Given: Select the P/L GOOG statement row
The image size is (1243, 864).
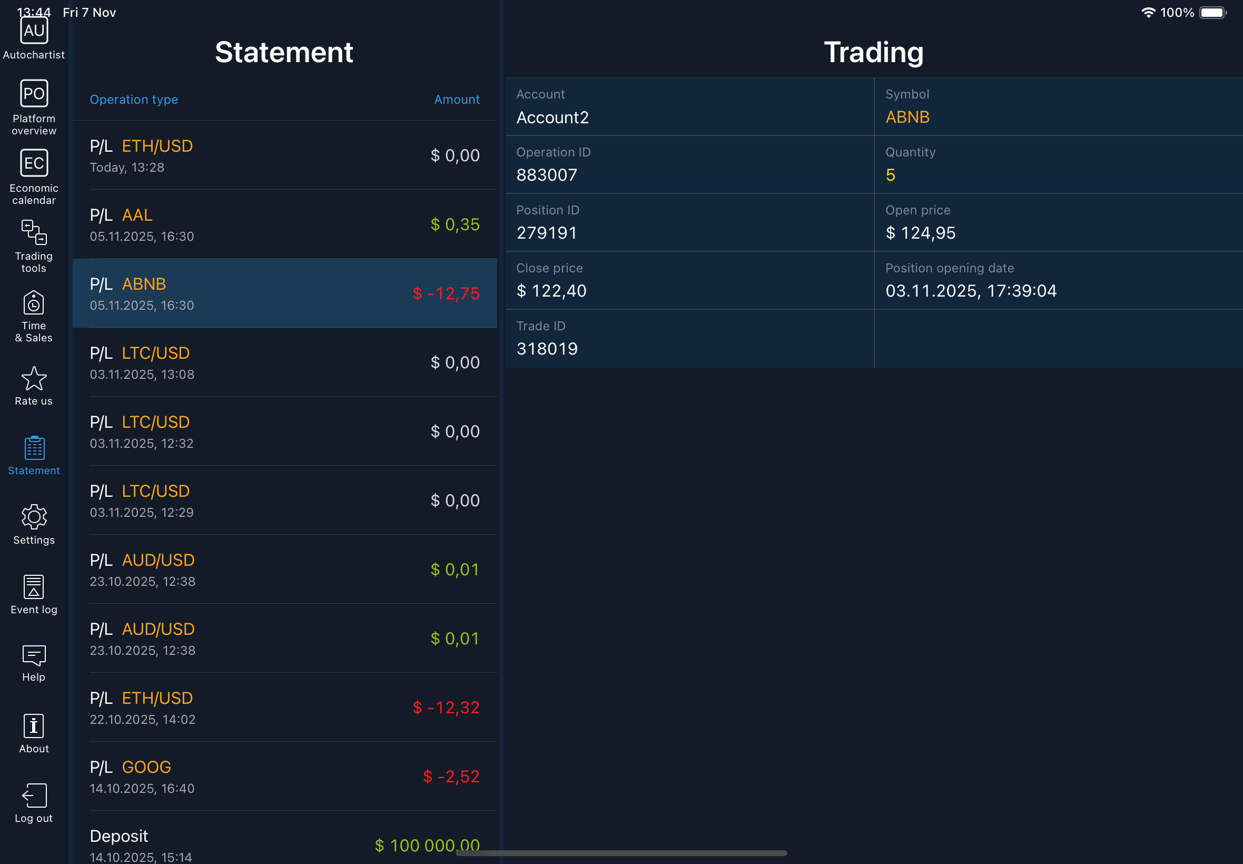Looking at the screenshot, I should pos(284,777).
